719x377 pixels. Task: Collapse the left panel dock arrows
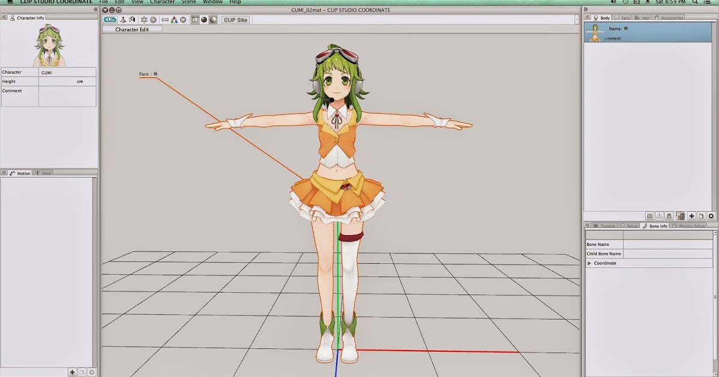[x=96, y=10]
